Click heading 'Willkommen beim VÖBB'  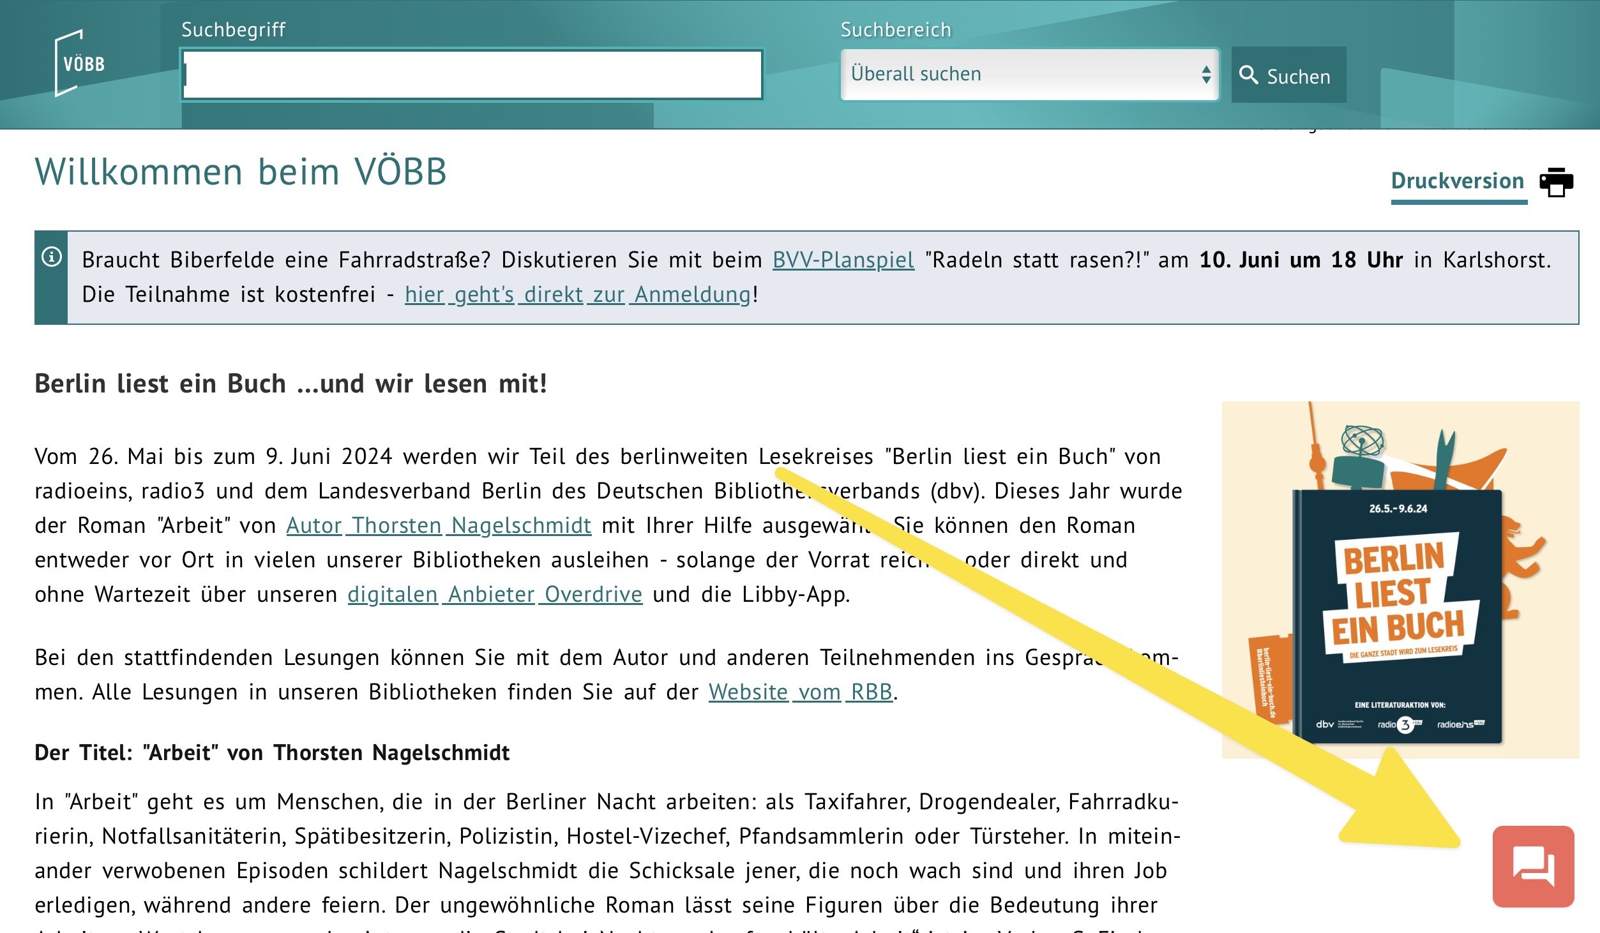pyautogui.click(x=241, y=172)
